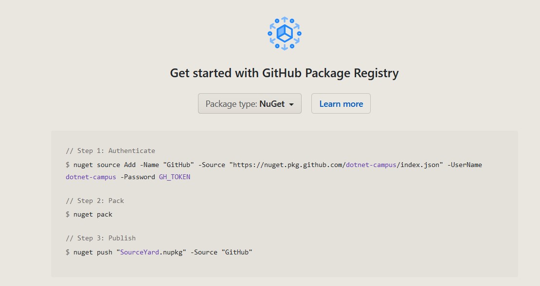Viewport: 540px width, 286px height.
Task: Click the Step 2: Pack comment
Action: [95, 201]
